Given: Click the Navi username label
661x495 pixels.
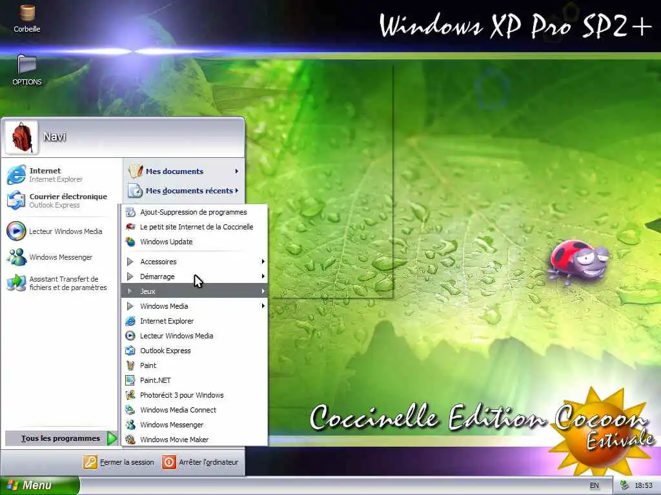Looking at the screenshot, I should pos(55,137).
